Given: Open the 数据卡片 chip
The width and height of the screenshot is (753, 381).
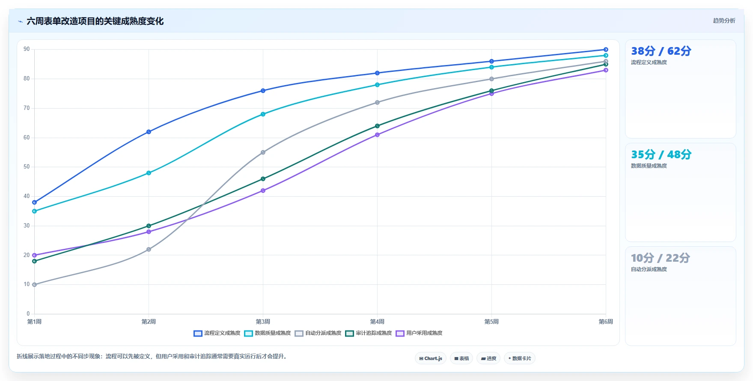Looking at the screenshot, I should tap(520, 358).
